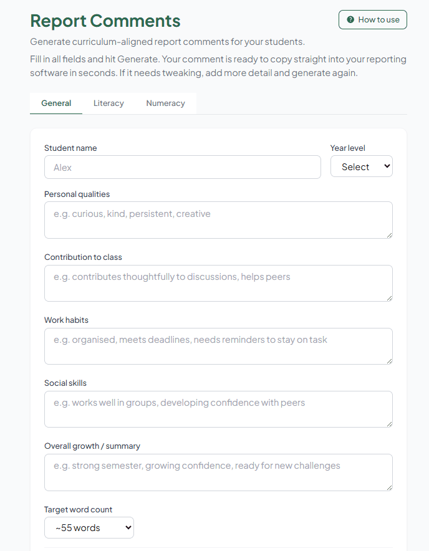The image size is (429, 551).
Task: Select the General tab
Action: click(56, 103)
